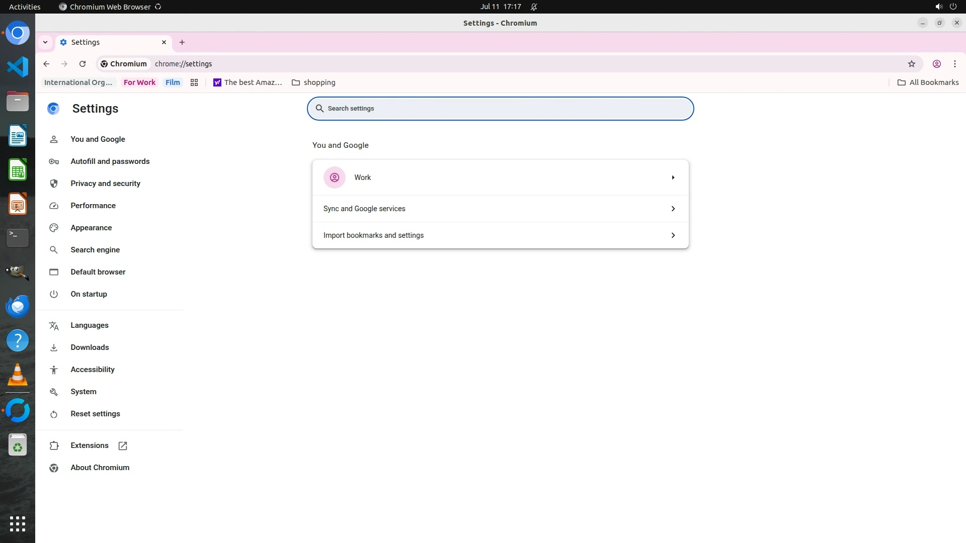966x543 pixels.
Task: Bookmark this tab with star icon
Action: pyautogui.click(x=911, y=64)
